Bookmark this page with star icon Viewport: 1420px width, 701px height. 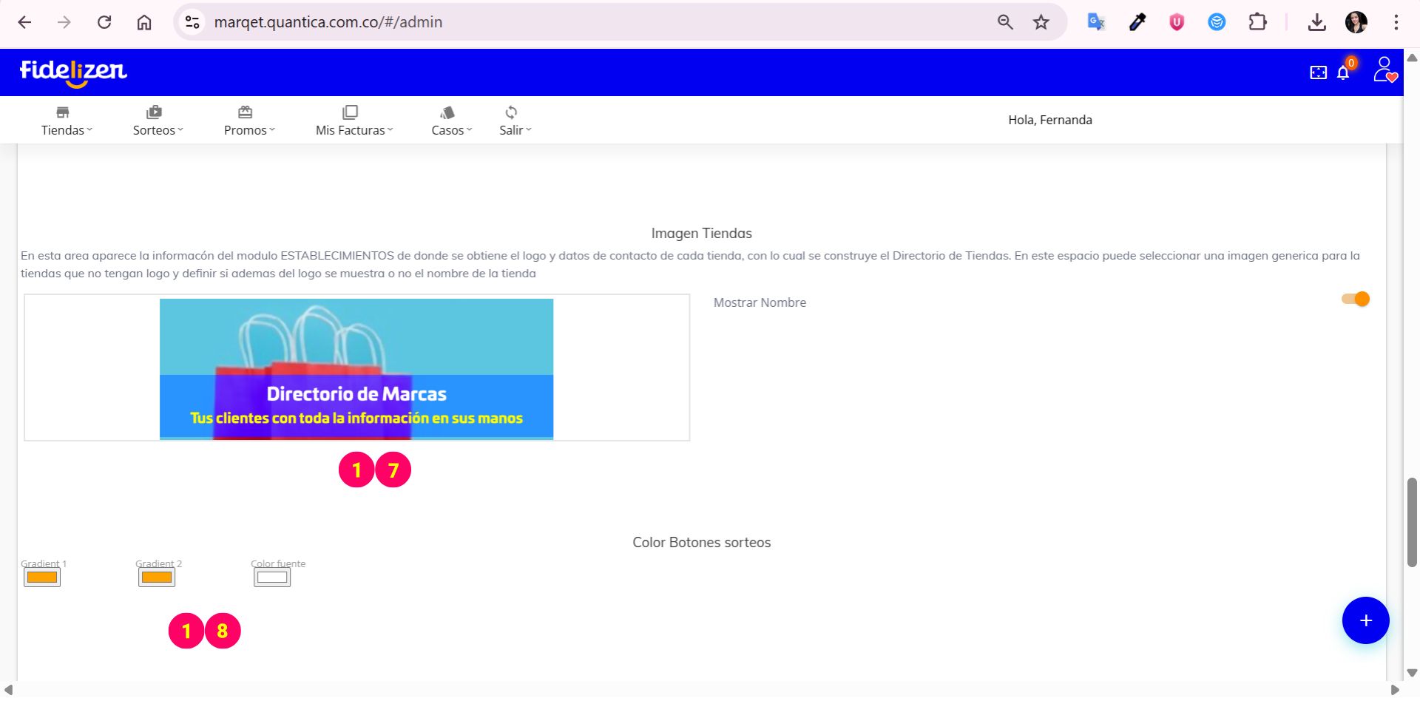1041,22
